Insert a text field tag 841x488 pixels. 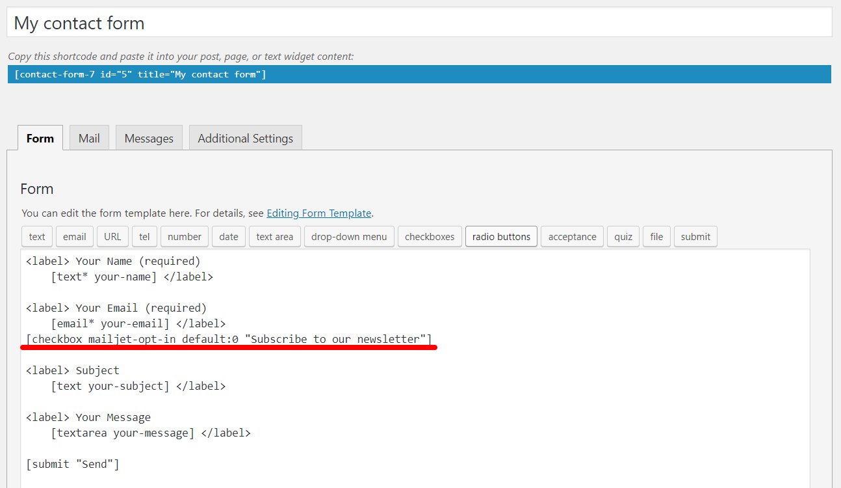(37, 237)
